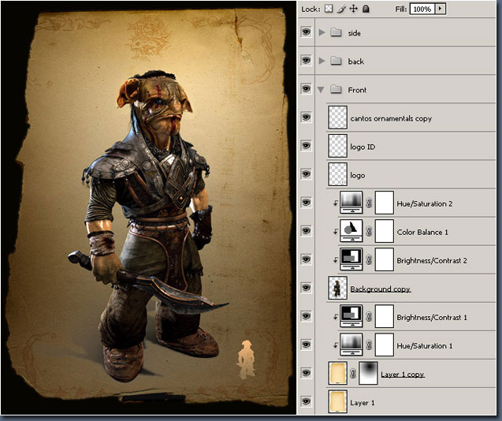Select the 'Brightness/Contrast 2' layer name

point(432,260)
